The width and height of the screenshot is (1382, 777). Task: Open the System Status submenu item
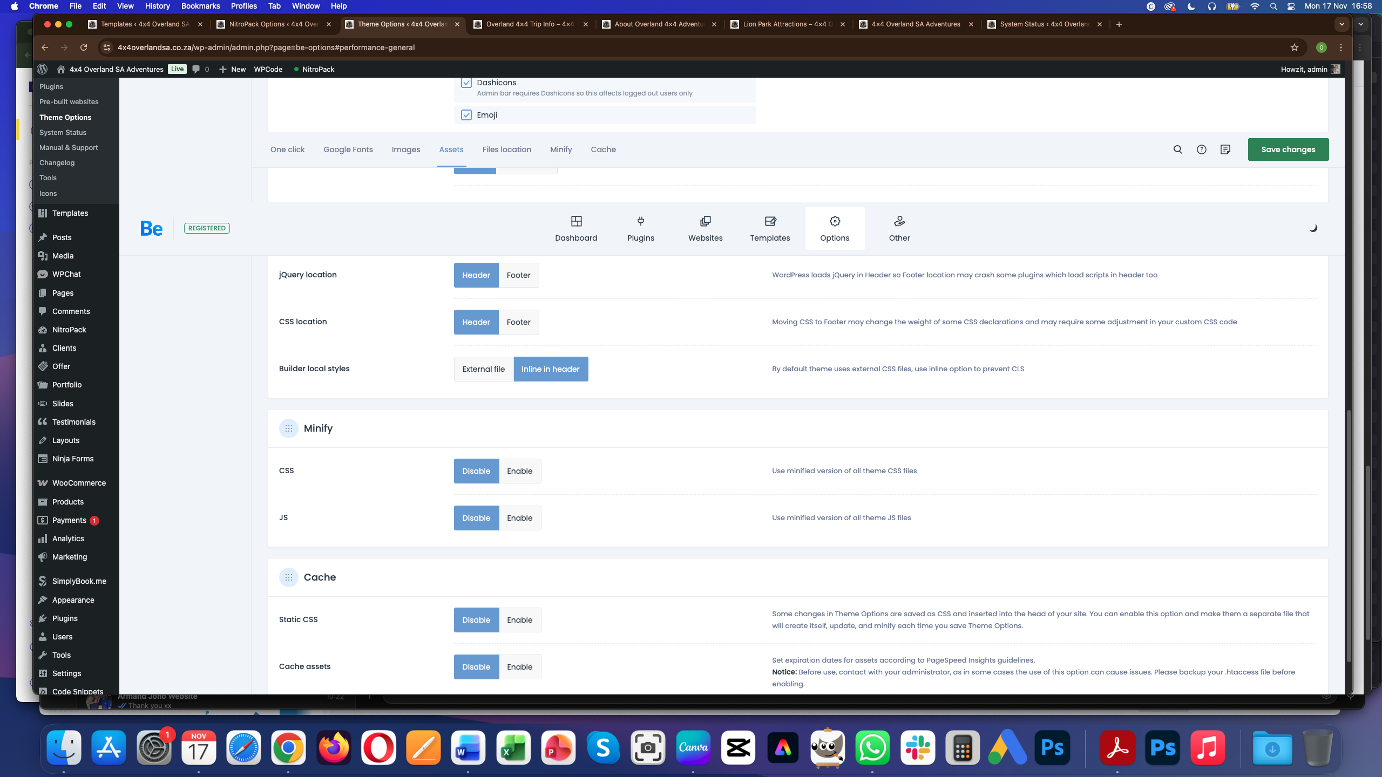pyautogui.click(x=63, y=132)
